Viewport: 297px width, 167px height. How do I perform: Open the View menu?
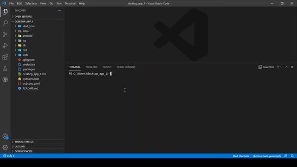[43, 3]
